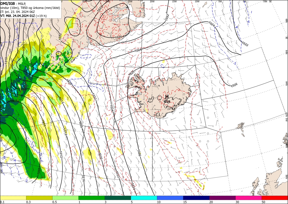Click the '30W' longitude label
The width and height of the screenshot is (288, 204).
pyautogui.click(x=108, y=1)
